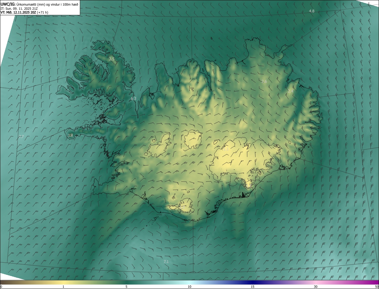379x289 pixels.
Task: Click the 50 tick on the color scale
Action: pyautogui.click(x=377, y=287)
